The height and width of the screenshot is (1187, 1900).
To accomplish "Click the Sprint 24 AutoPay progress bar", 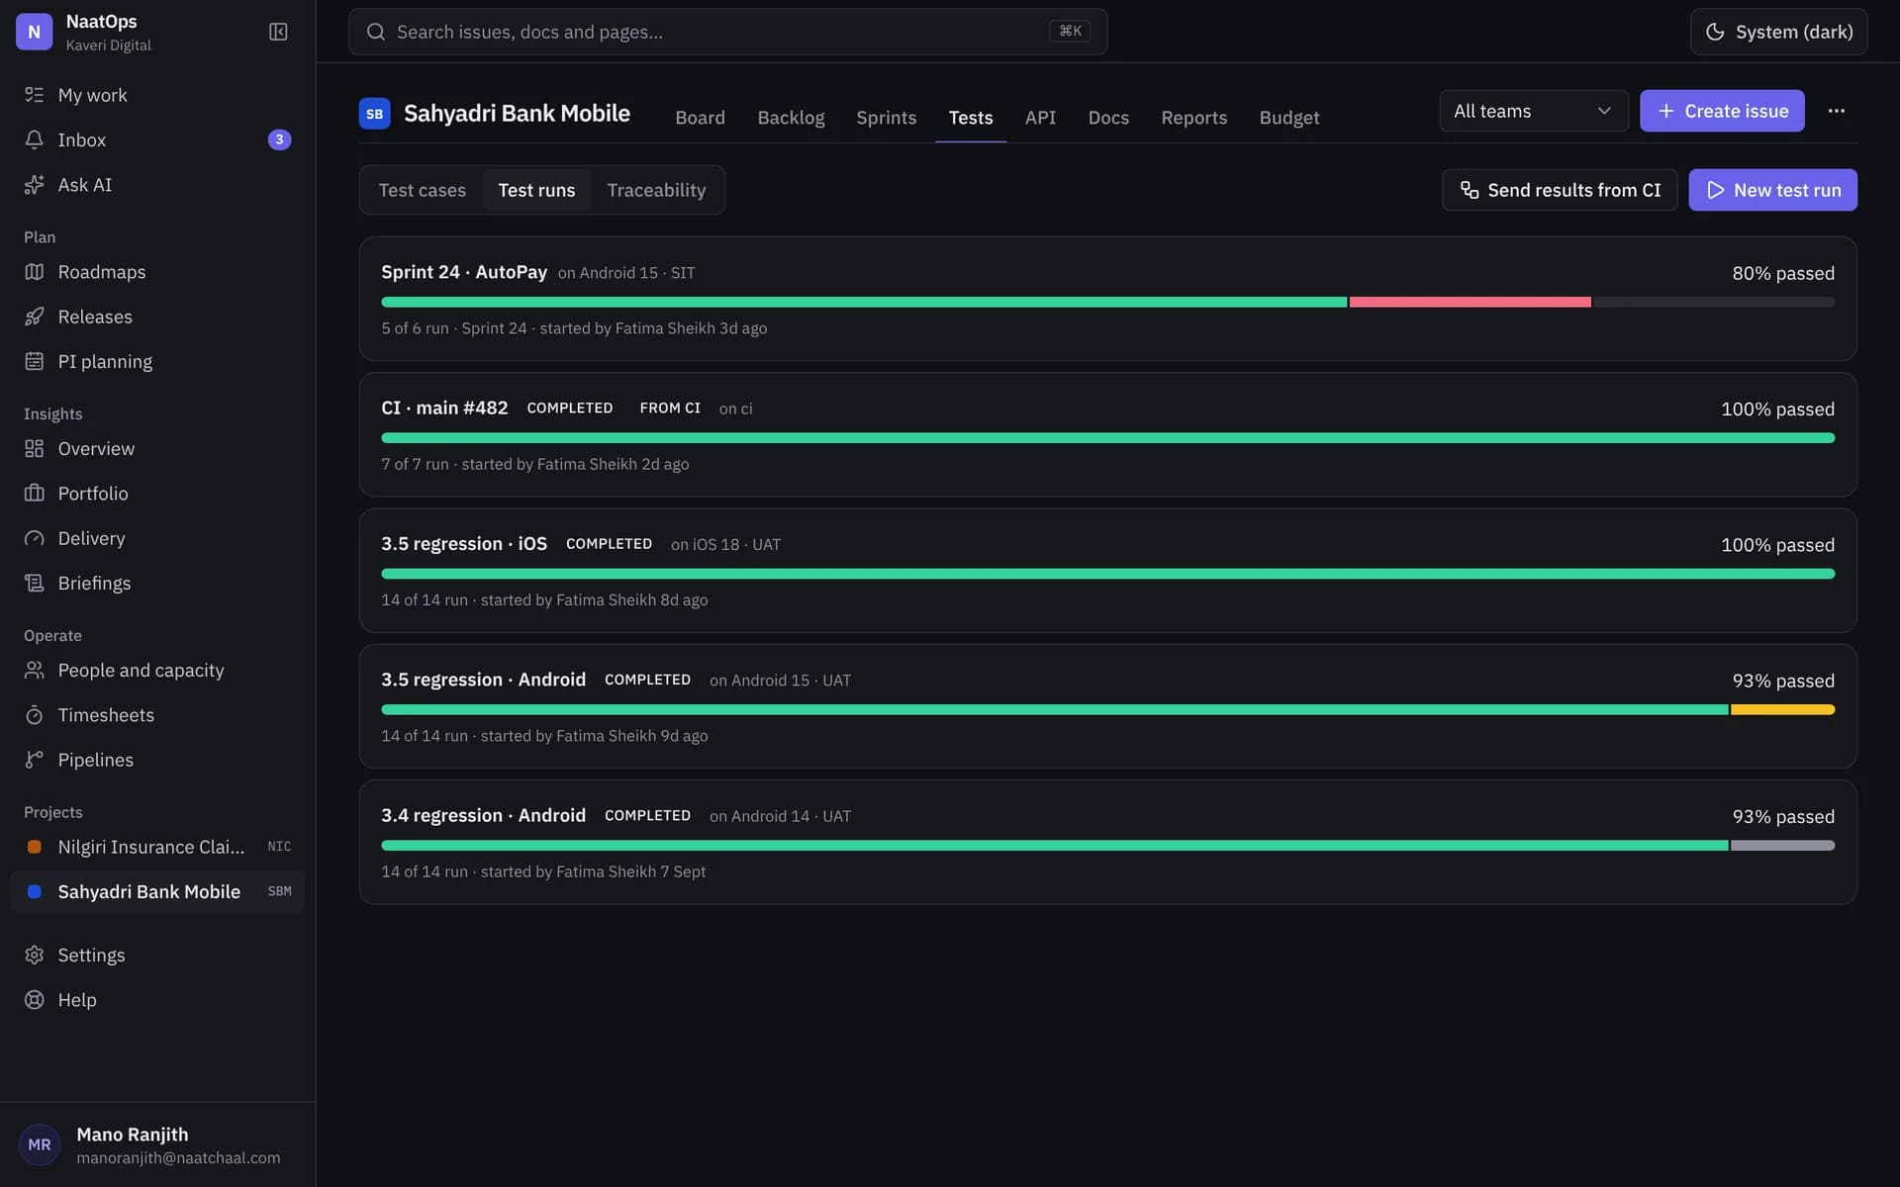I will (1107, 302).
